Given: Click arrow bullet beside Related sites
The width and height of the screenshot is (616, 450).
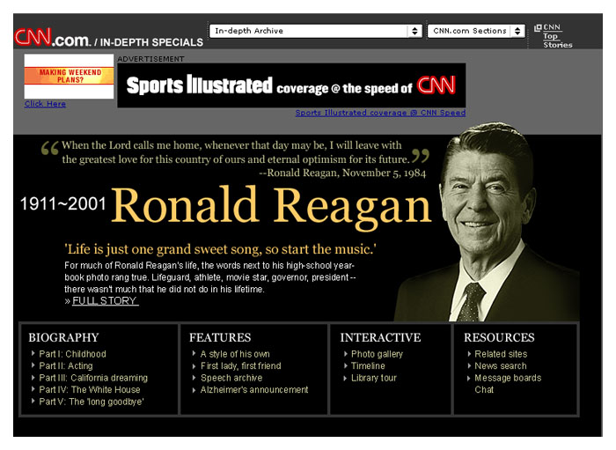Looking at the screenshot, I should coord(469,354).
